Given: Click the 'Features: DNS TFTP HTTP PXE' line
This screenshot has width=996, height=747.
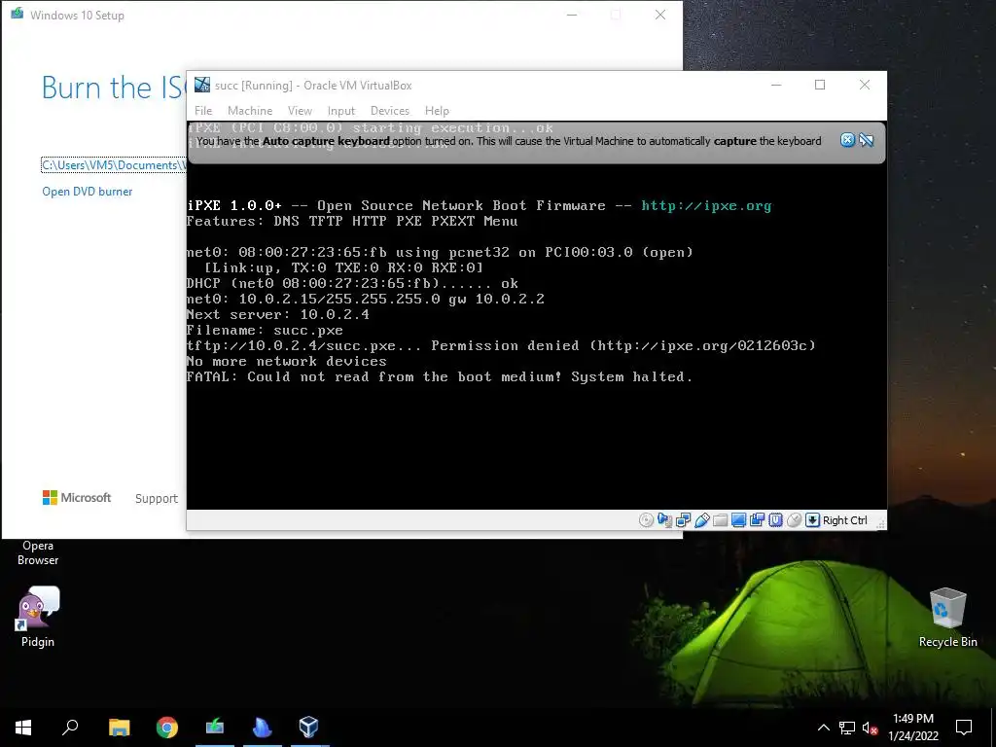Looking at the screenshot, I should pos(352,221).
